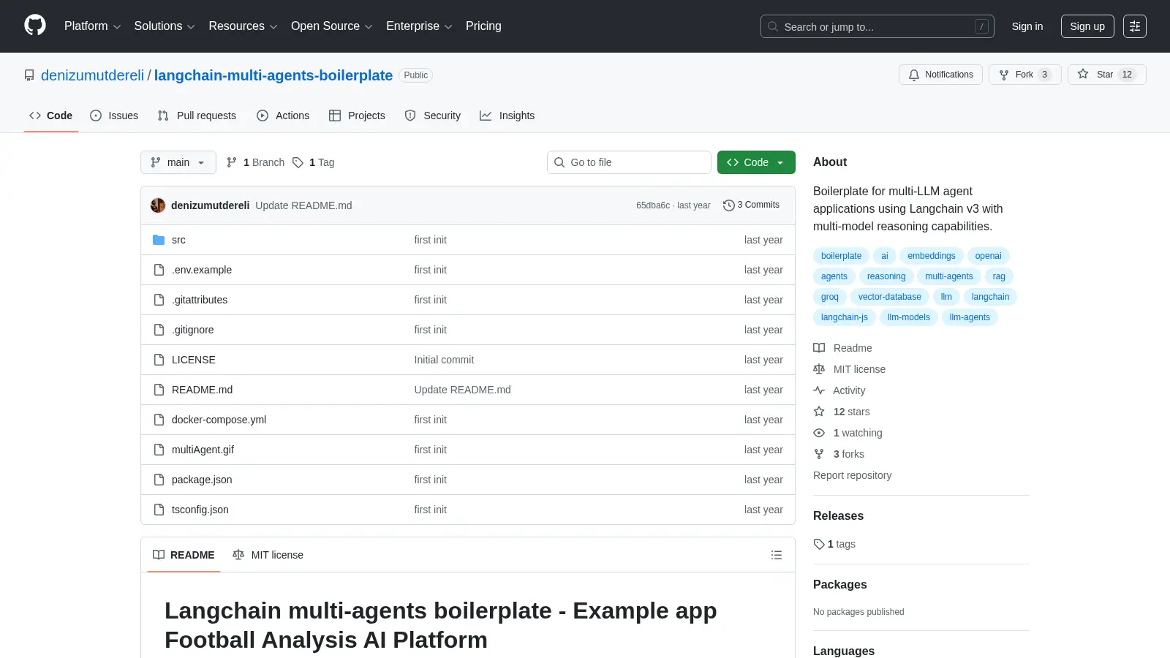Click the openai topic tag

(x=988, y=256)
